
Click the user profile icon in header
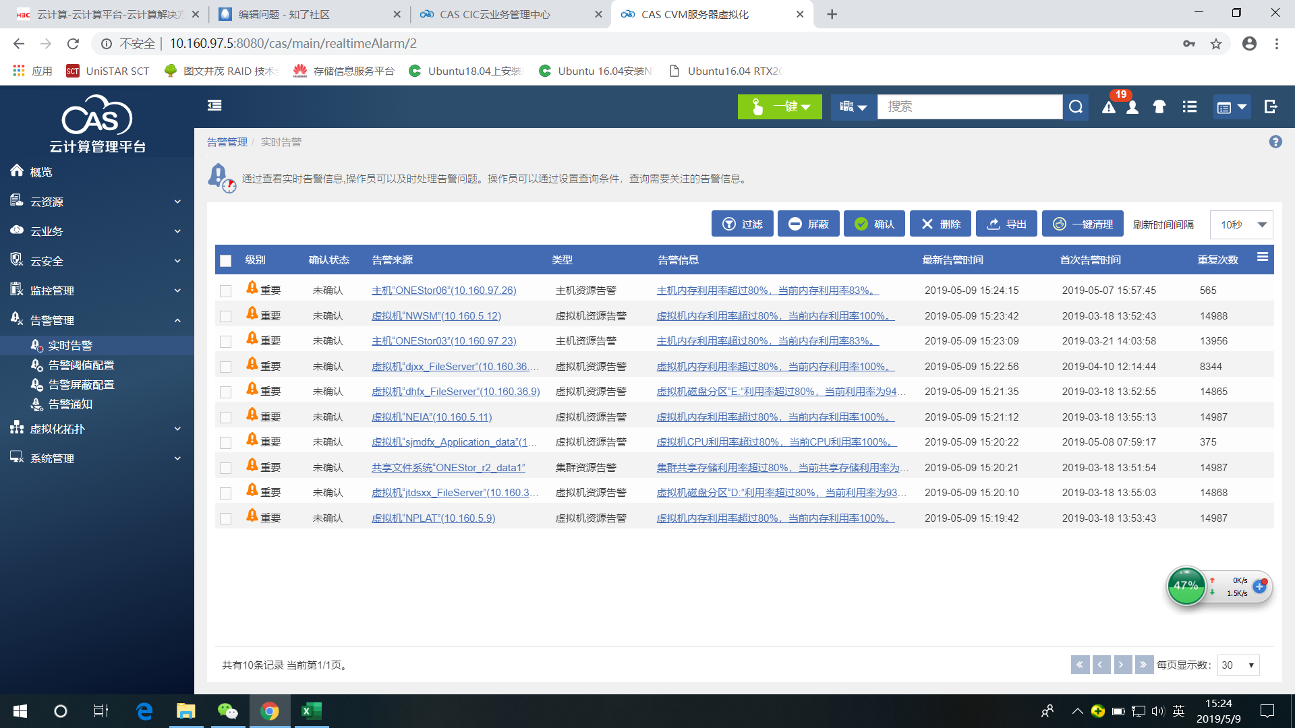(1132, 107)
